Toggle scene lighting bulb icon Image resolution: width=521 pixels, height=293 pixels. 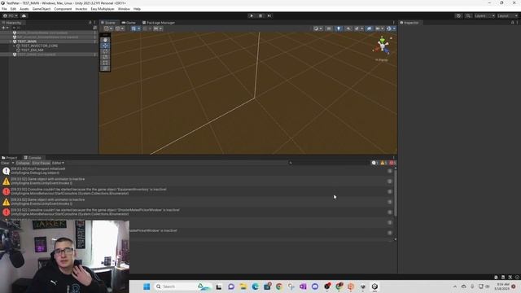tap(339, 28)
